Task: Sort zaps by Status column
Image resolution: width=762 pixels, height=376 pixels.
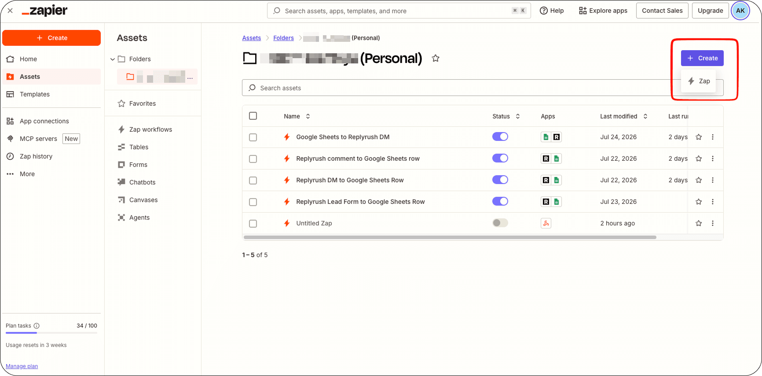Action: 506,116
